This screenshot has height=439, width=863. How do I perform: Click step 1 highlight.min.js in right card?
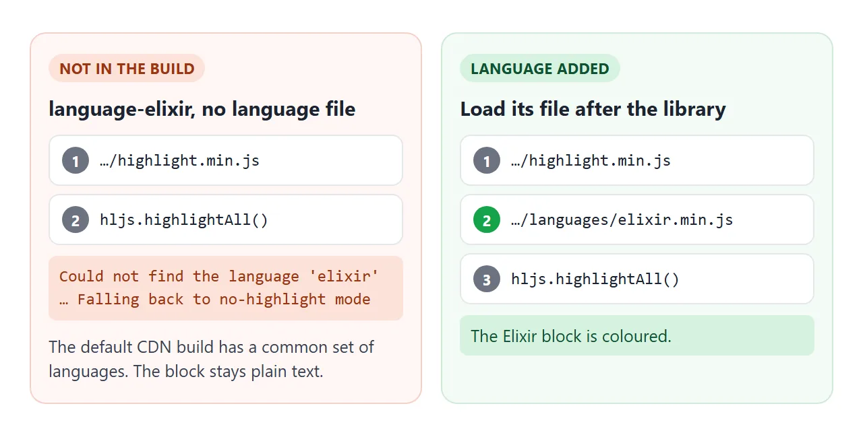click(x=637, y=160)
